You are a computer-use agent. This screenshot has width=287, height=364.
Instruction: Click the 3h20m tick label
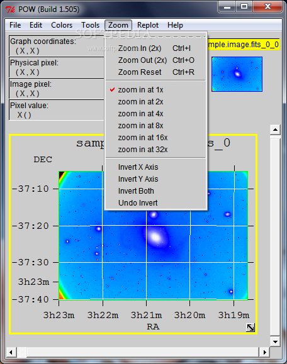click(189, 315)
